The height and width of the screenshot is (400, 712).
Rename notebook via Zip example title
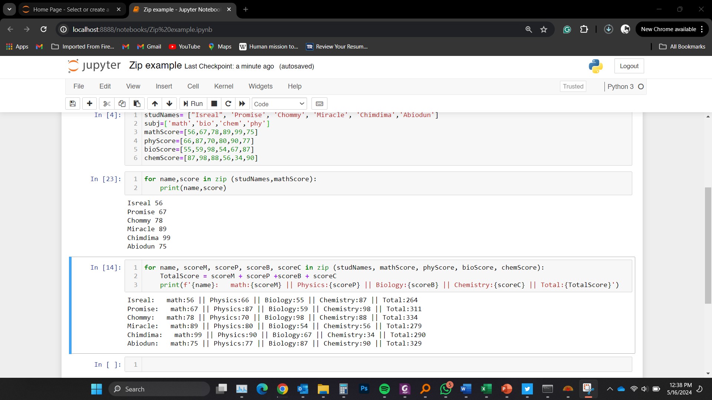point(155,66)
